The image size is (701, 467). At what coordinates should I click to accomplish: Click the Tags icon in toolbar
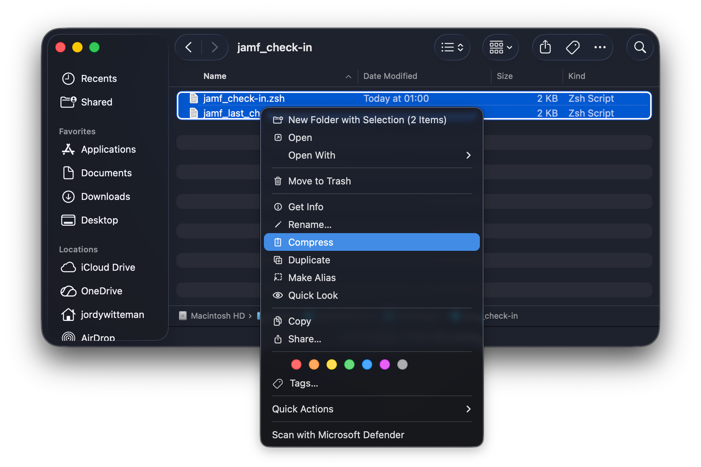click(573, 47)
